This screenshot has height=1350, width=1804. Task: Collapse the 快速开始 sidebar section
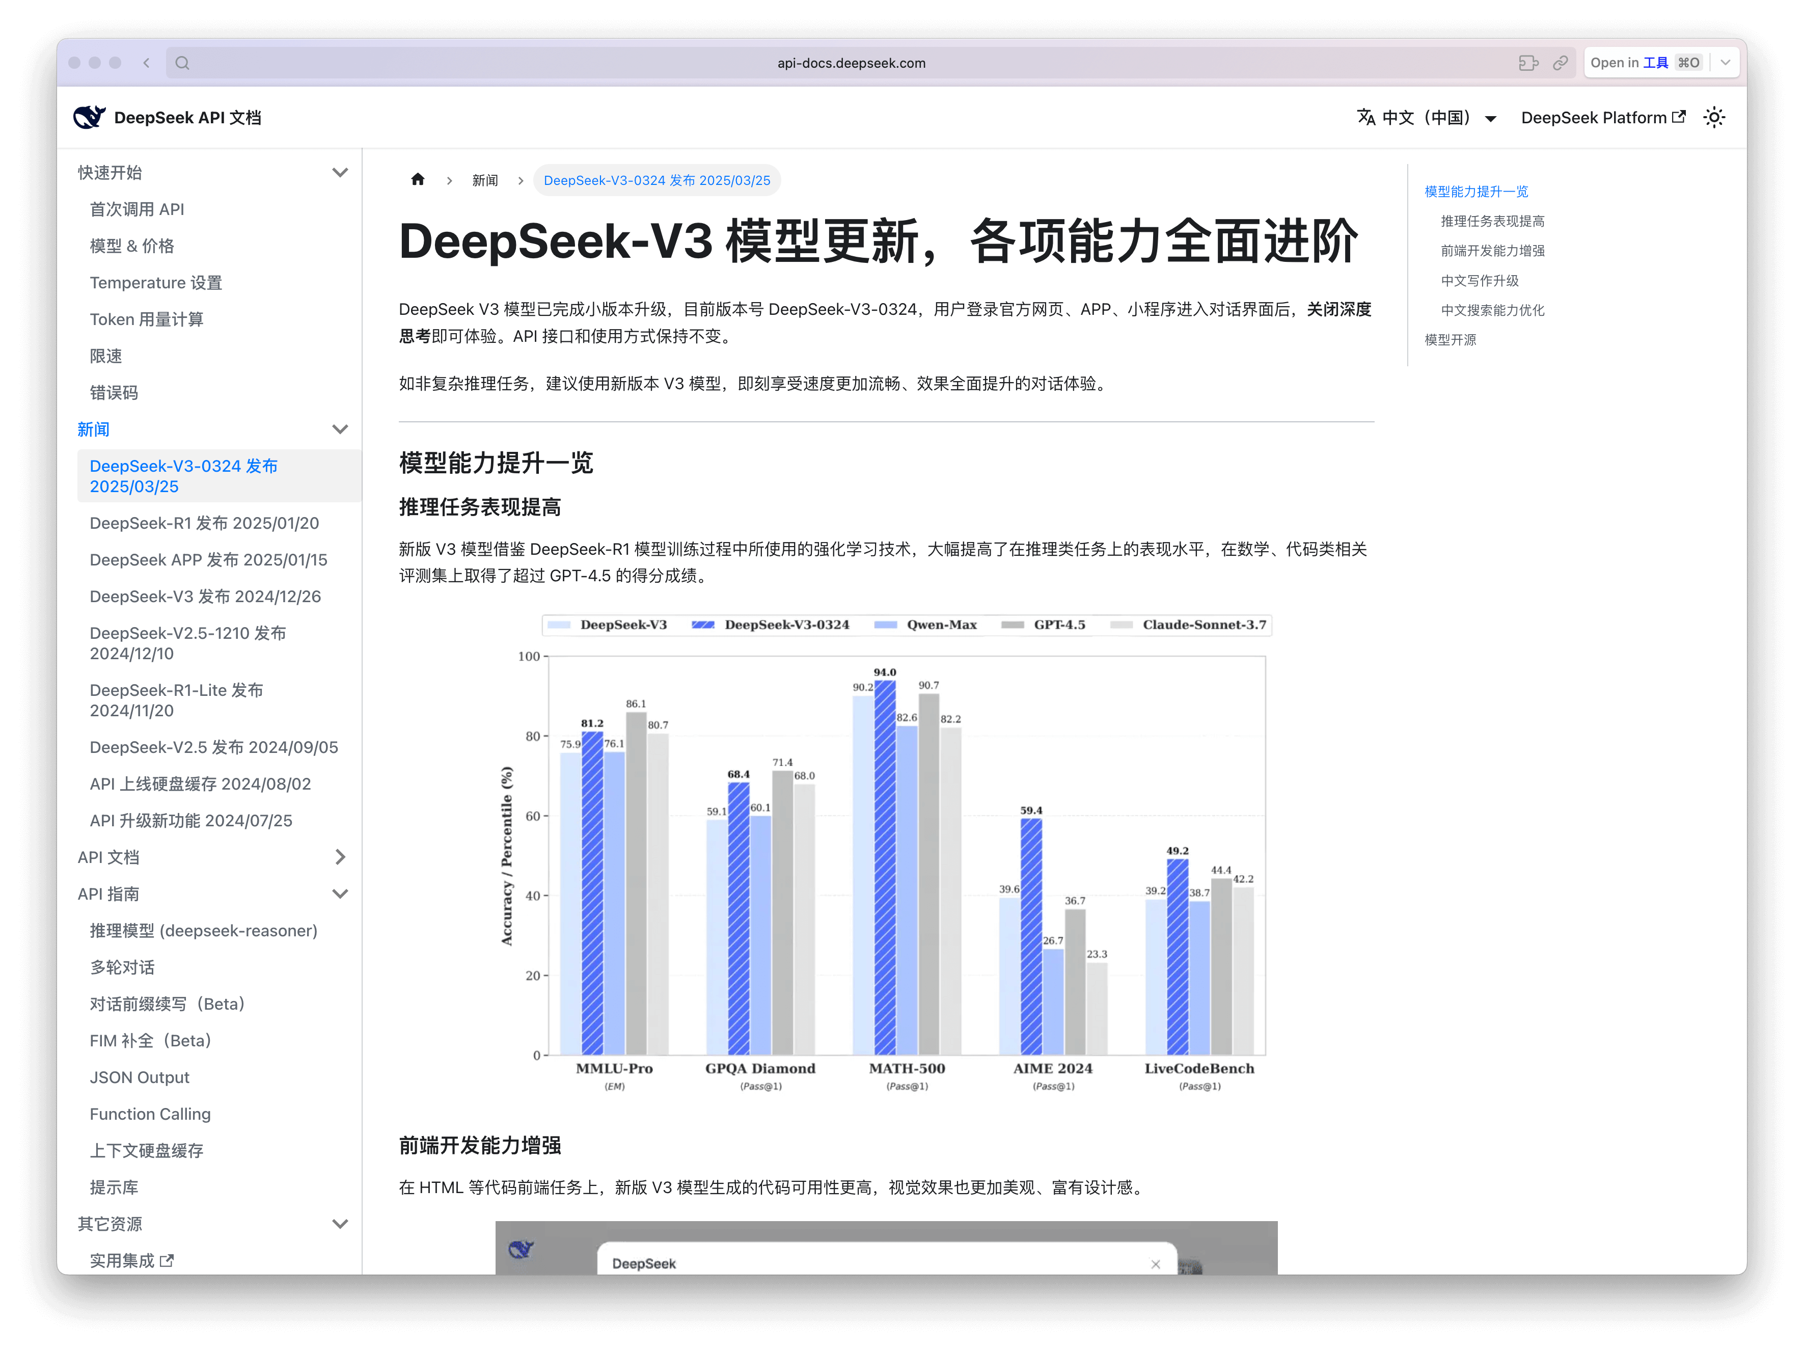pyautogui.click(x=340, y=172)
